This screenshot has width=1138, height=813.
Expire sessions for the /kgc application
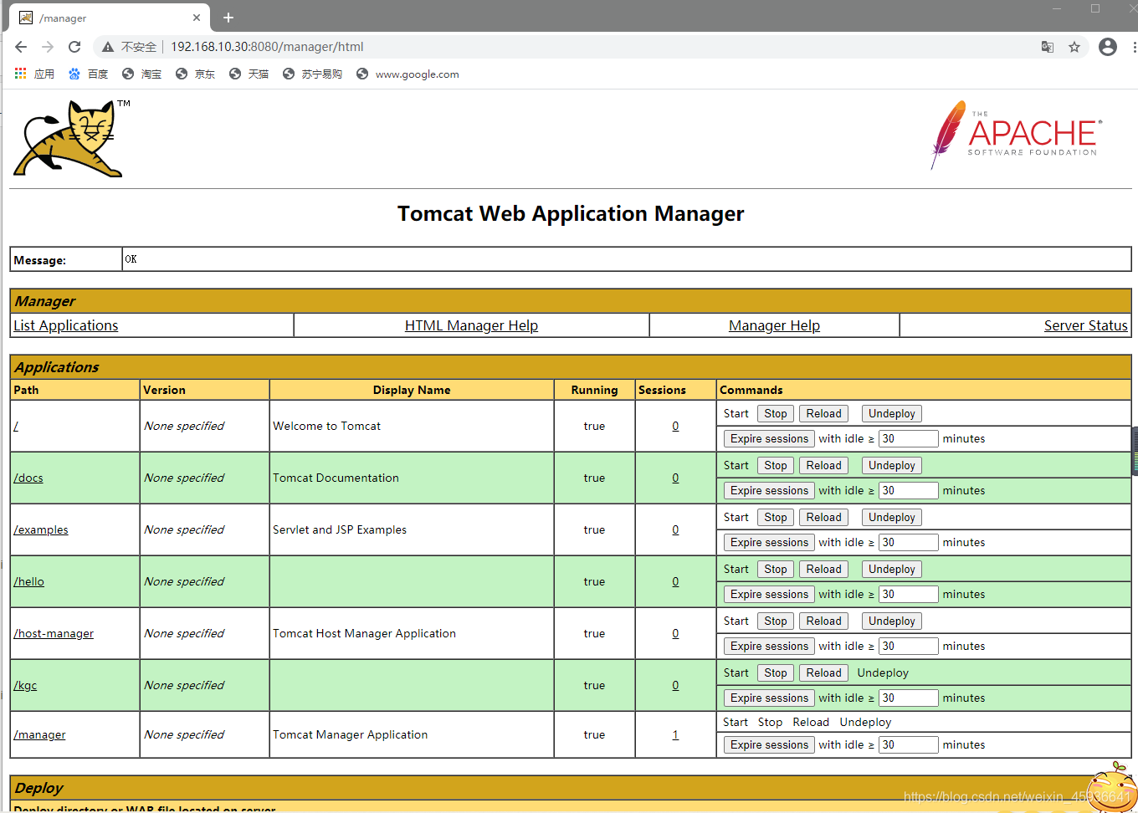coord(769,698)
